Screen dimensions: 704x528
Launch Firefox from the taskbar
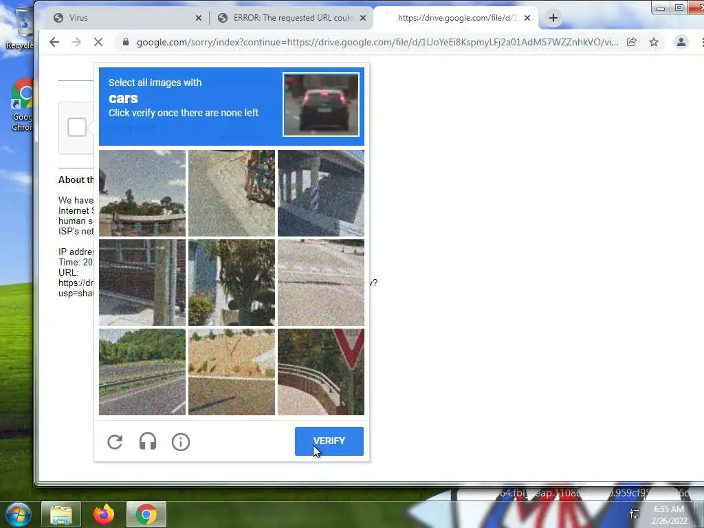[104, 514]
